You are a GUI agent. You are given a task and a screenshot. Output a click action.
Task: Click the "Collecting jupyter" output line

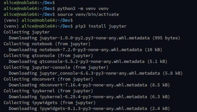click(x=27, y=32)
